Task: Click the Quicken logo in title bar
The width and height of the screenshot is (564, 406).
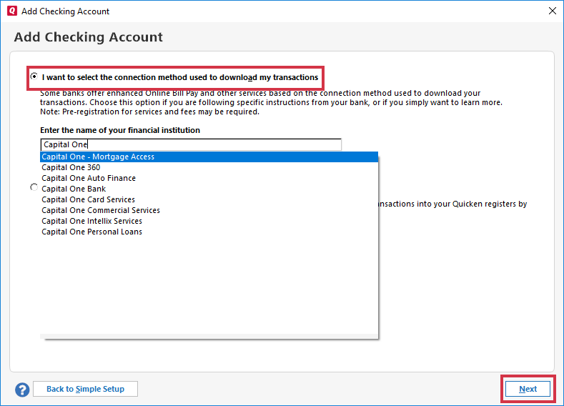Action: [11, 11]
